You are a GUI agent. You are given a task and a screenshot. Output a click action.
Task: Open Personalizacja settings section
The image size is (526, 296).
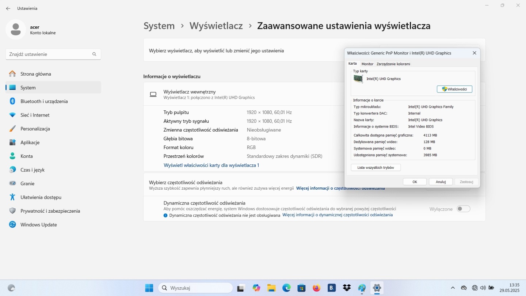(x=35, y=129)
